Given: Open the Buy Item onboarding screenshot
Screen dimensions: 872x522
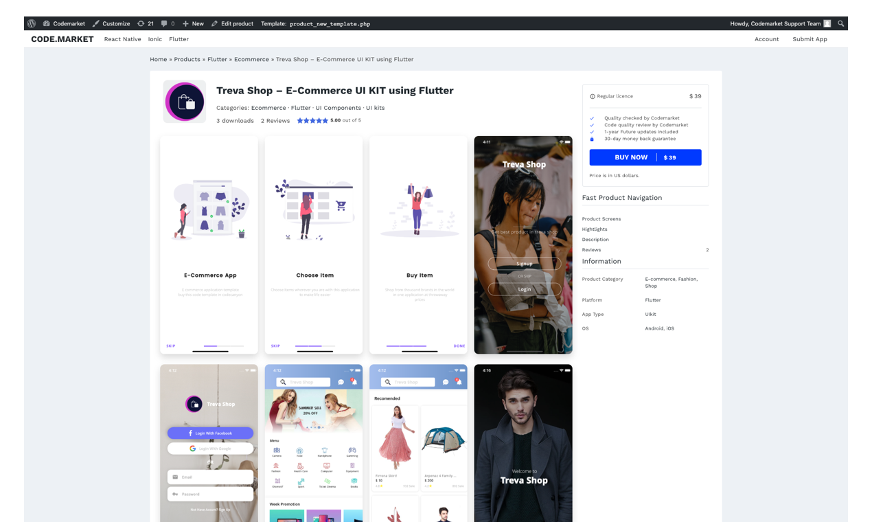Looking at the screenshot, I should 419,245.
